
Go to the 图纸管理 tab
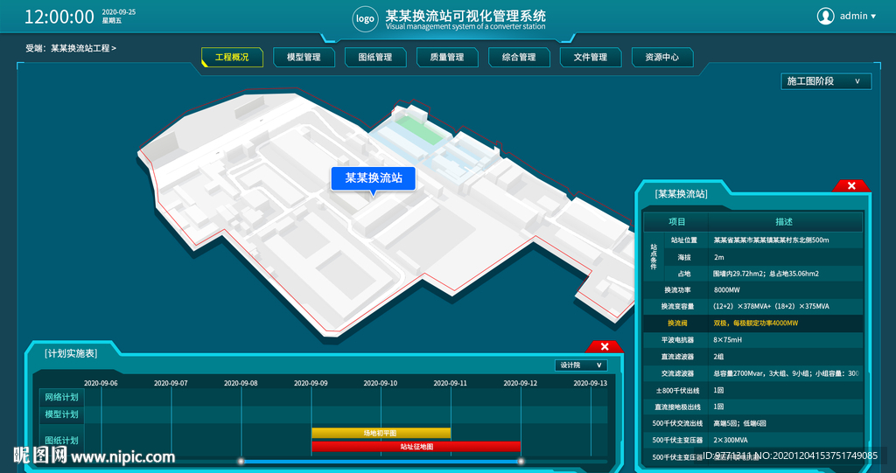[x=375, y=58]
